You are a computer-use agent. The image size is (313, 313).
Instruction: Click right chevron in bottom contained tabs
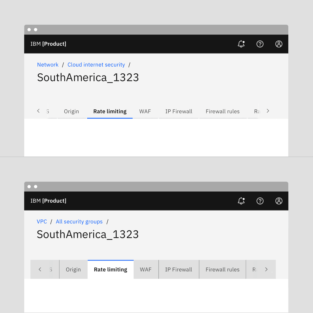tap(266, 269)
